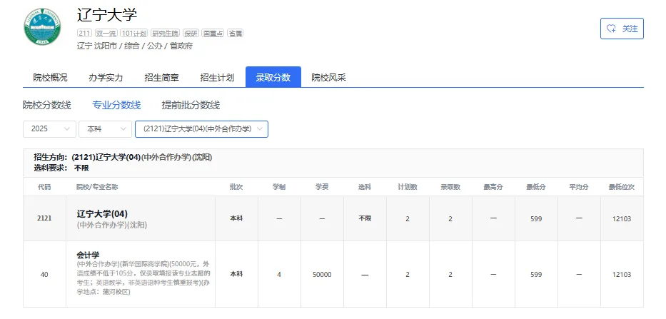The width and height of the screenshot is (666, 319).
Task: Click the 会计学 major description text
Action: tap(143, 278)
